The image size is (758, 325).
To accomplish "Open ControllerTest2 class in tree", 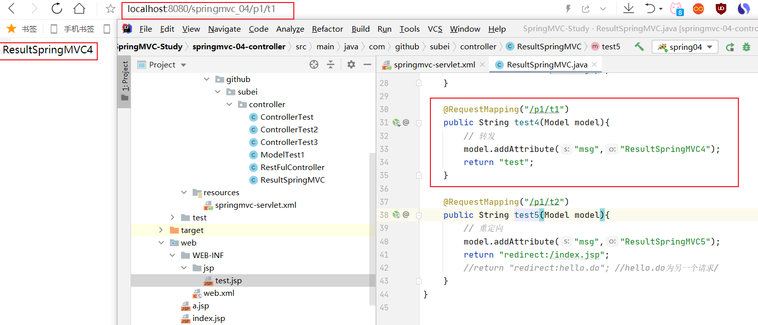I will [289, 129].
